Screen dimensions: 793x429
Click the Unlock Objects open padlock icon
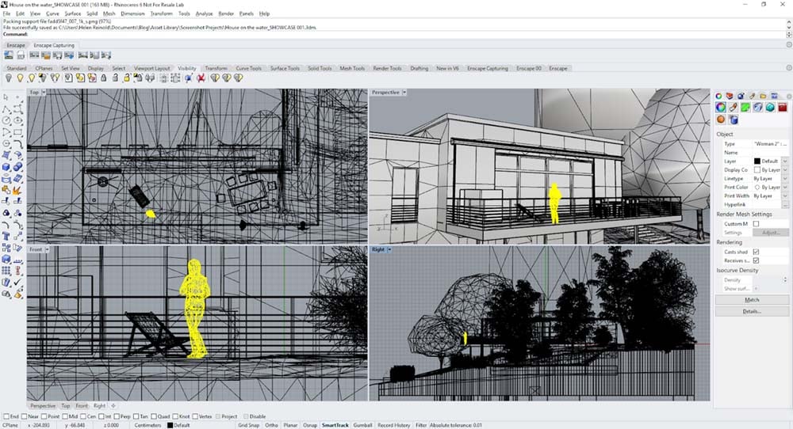tap(115, 78)
